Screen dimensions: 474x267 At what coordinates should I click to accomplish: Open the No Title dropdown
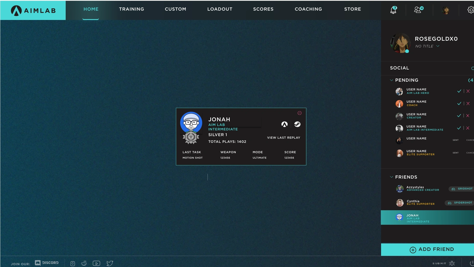pos(427,46)
